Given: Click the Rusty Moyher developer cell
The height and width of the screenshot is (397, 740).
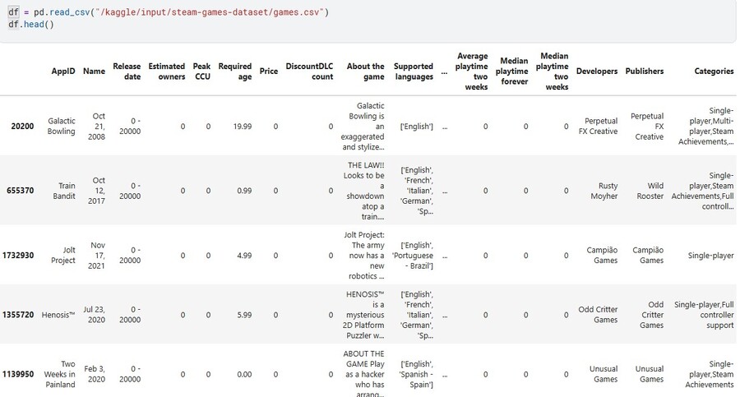Looking at the screenshot, I should 604,191.
